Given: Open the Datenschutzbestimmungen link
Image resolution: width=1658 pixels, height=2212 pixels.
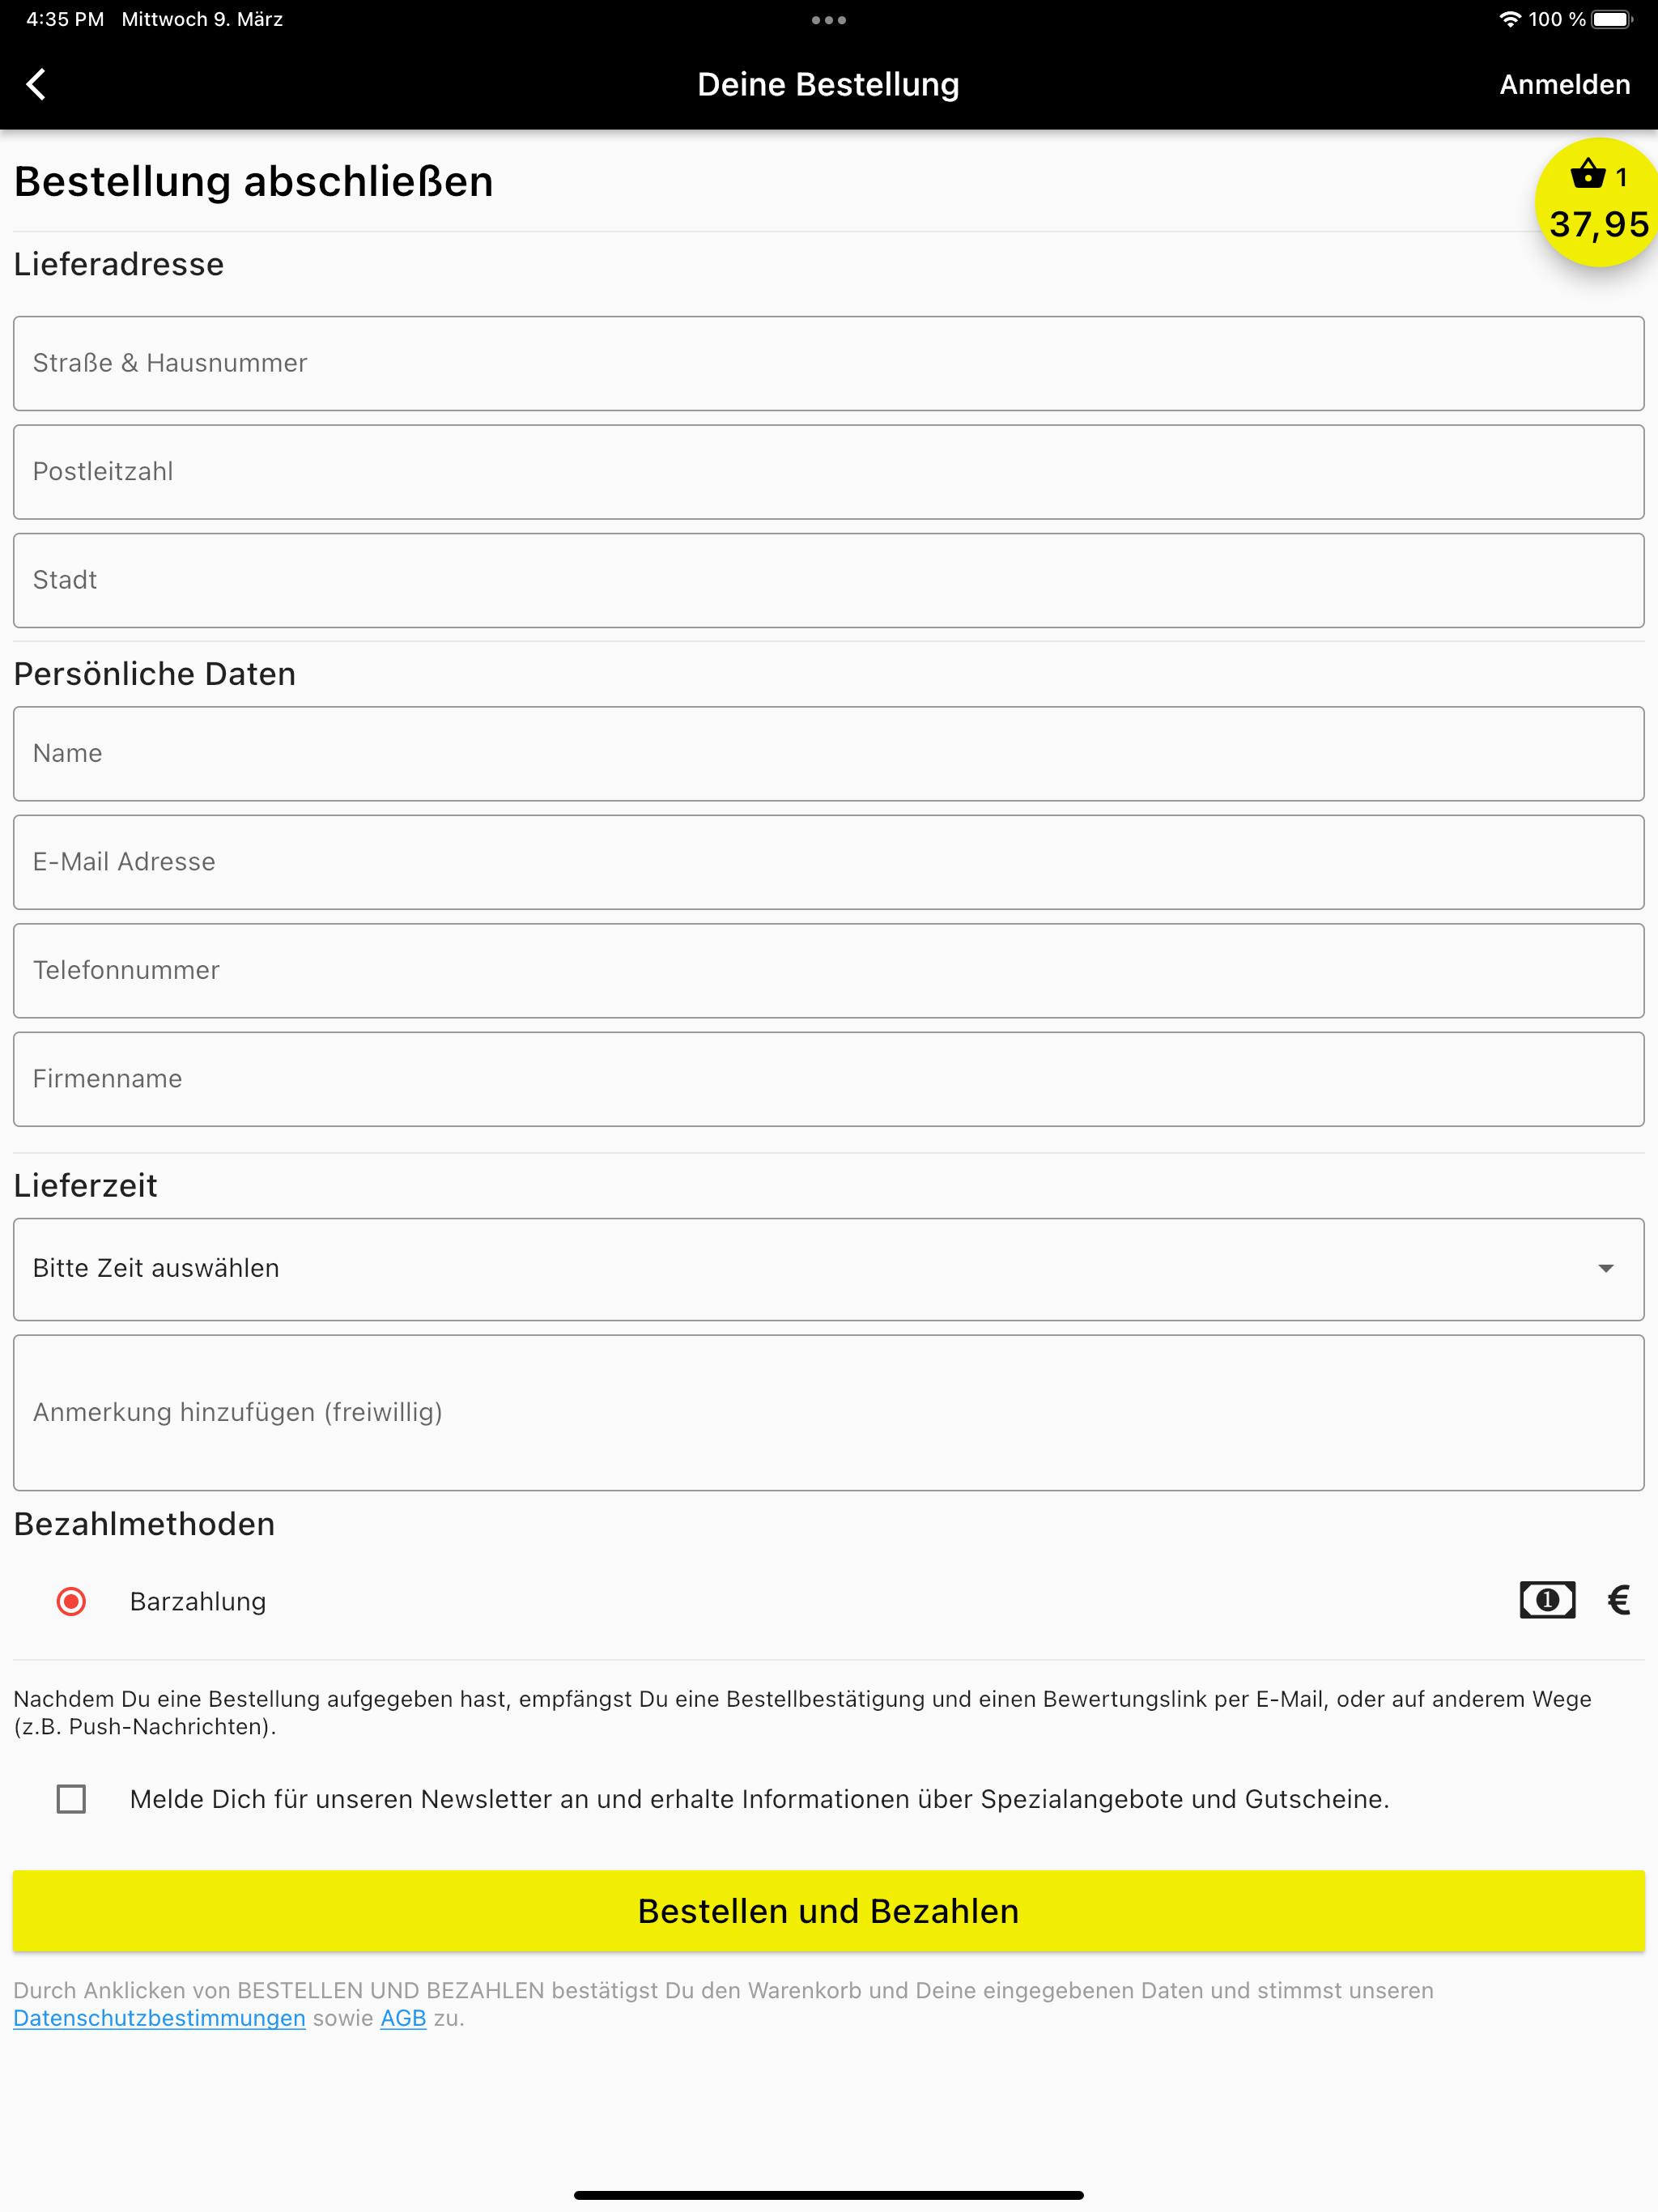Looking at the screenshot, I should pos(159,2018).
